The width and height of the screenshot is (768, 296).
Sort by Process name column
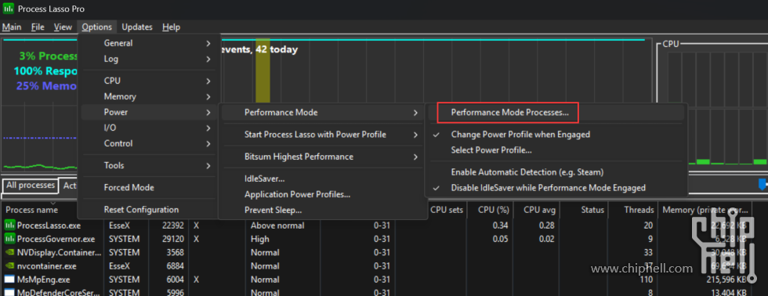(32, 210)
